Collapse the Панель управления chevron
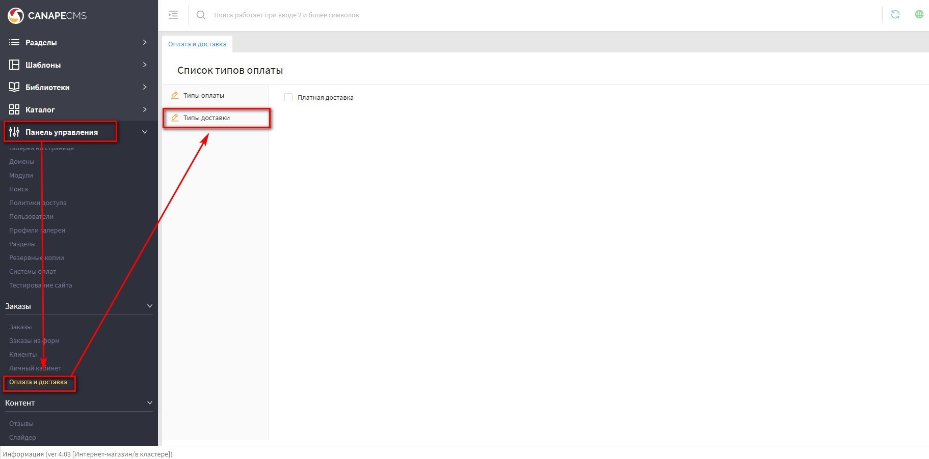The height and width of the screenshot is (459, 929). (x=145, y=132)
